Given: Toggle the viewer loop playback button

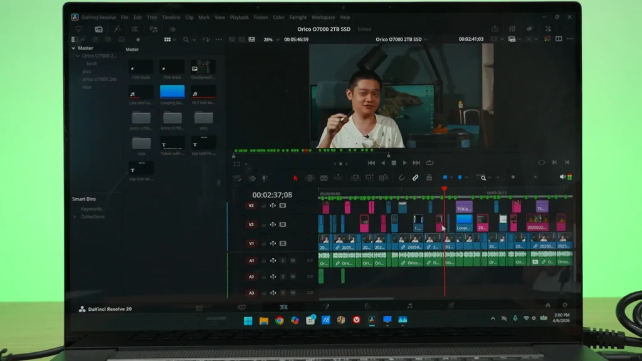Looking at the screenshot, I should pyautogui.click(x=430, y=162).
